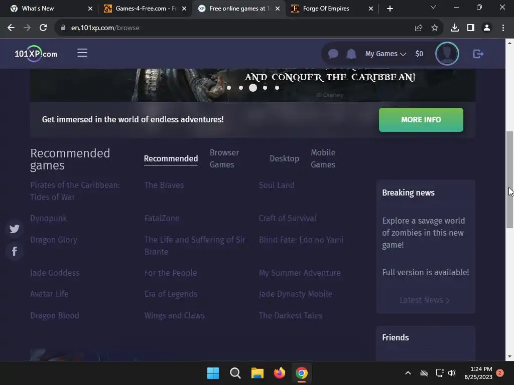
Task: Open the browser downloads icon
Action: 455,28
